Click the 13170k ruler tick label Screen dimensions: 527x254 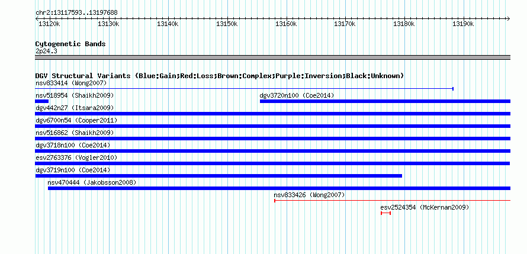pos(345,24)
